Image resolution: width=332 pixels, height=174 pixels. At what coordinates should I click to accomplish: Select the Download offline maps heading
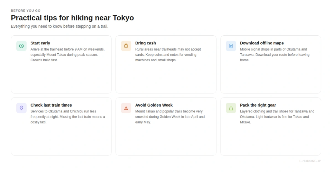(262, 43)
